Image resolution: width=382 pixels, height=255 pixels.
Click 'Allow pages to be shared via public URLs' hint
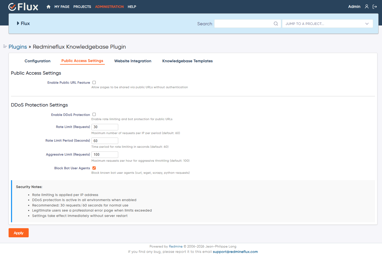coord(140,87)
